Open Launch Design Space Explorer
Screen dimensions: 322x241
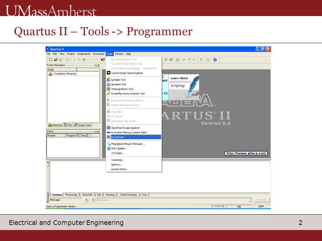[x=134, y=73]
